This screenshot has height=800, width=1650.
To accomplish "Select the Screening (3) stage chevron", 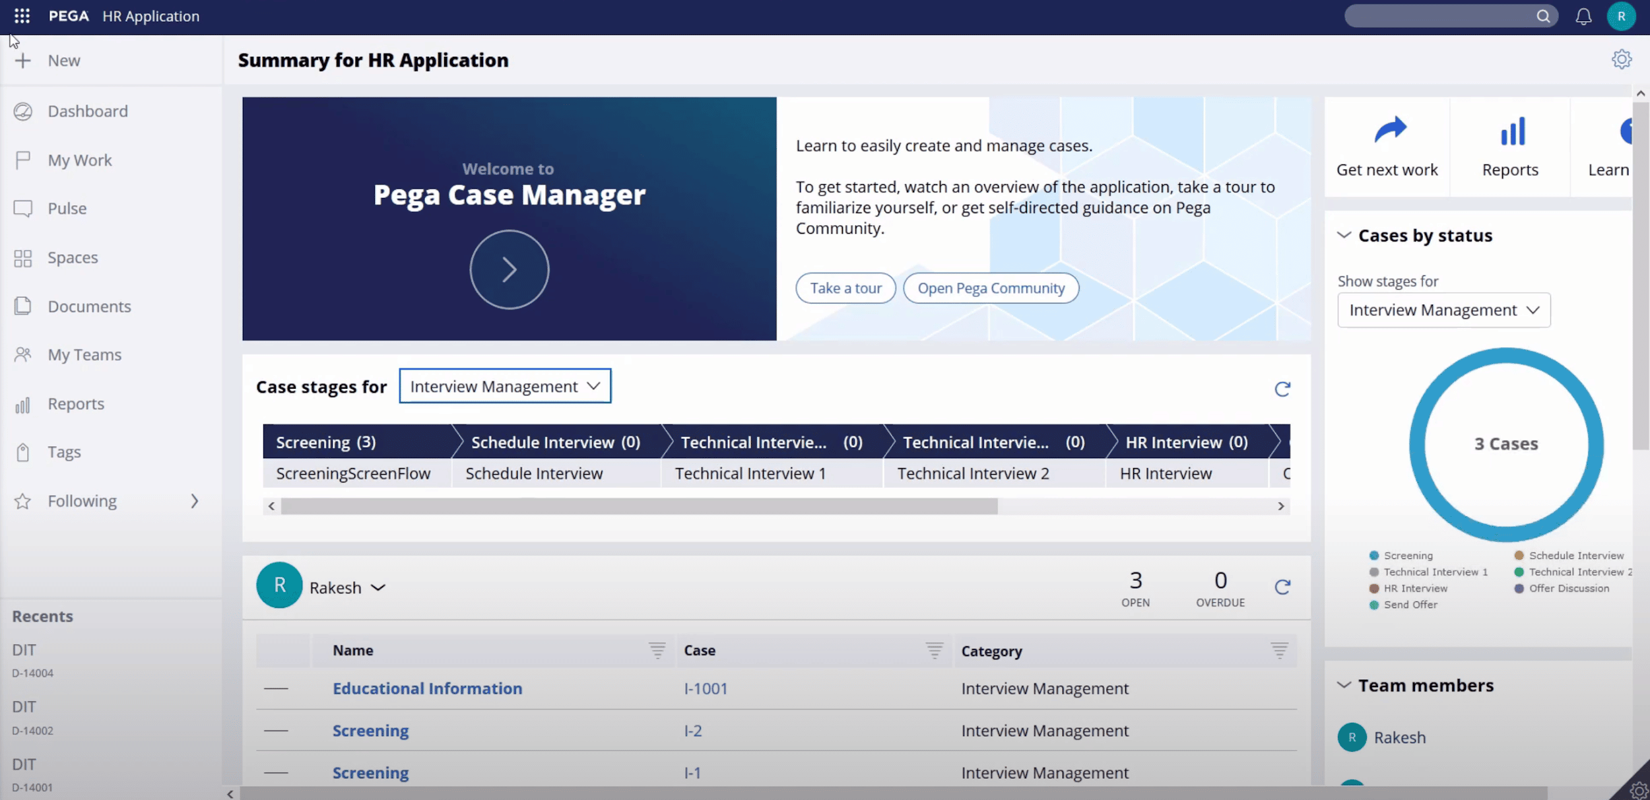I will pos(357,442).
